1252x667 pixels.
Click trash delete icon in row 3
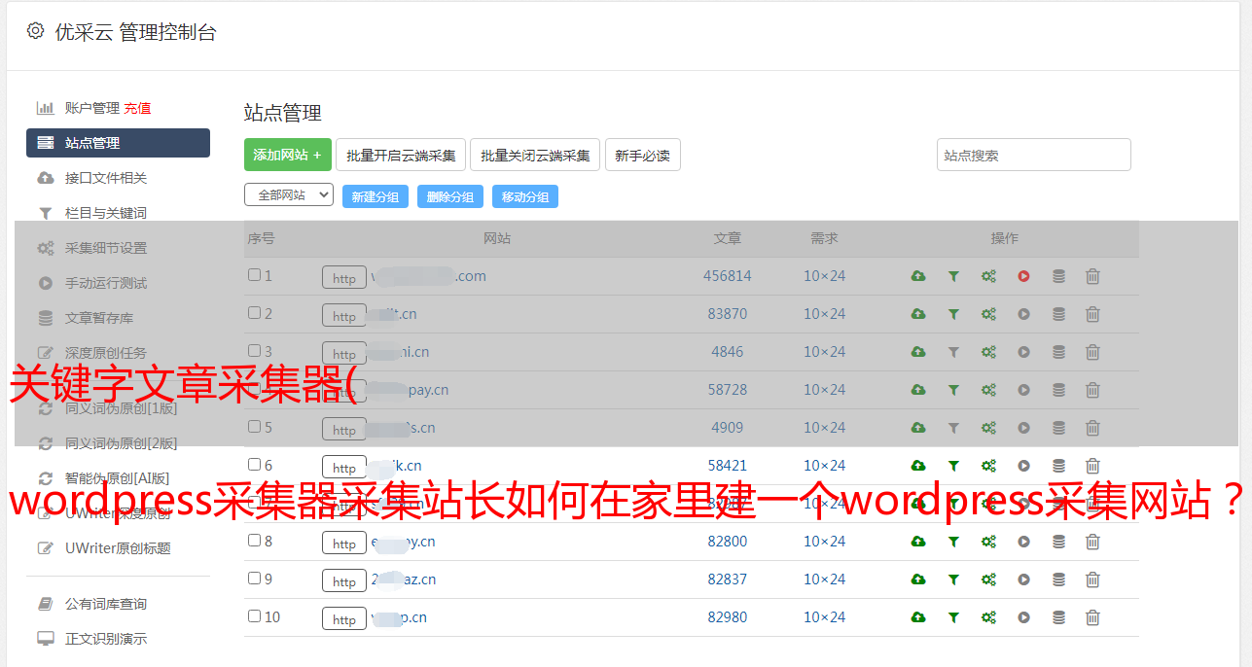(1092, 352)
